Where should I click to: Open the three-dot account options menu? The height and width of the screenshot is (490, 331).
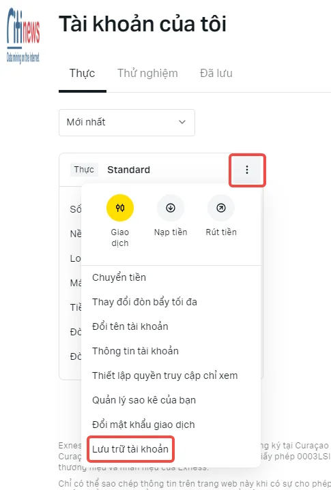pos(247,170)
